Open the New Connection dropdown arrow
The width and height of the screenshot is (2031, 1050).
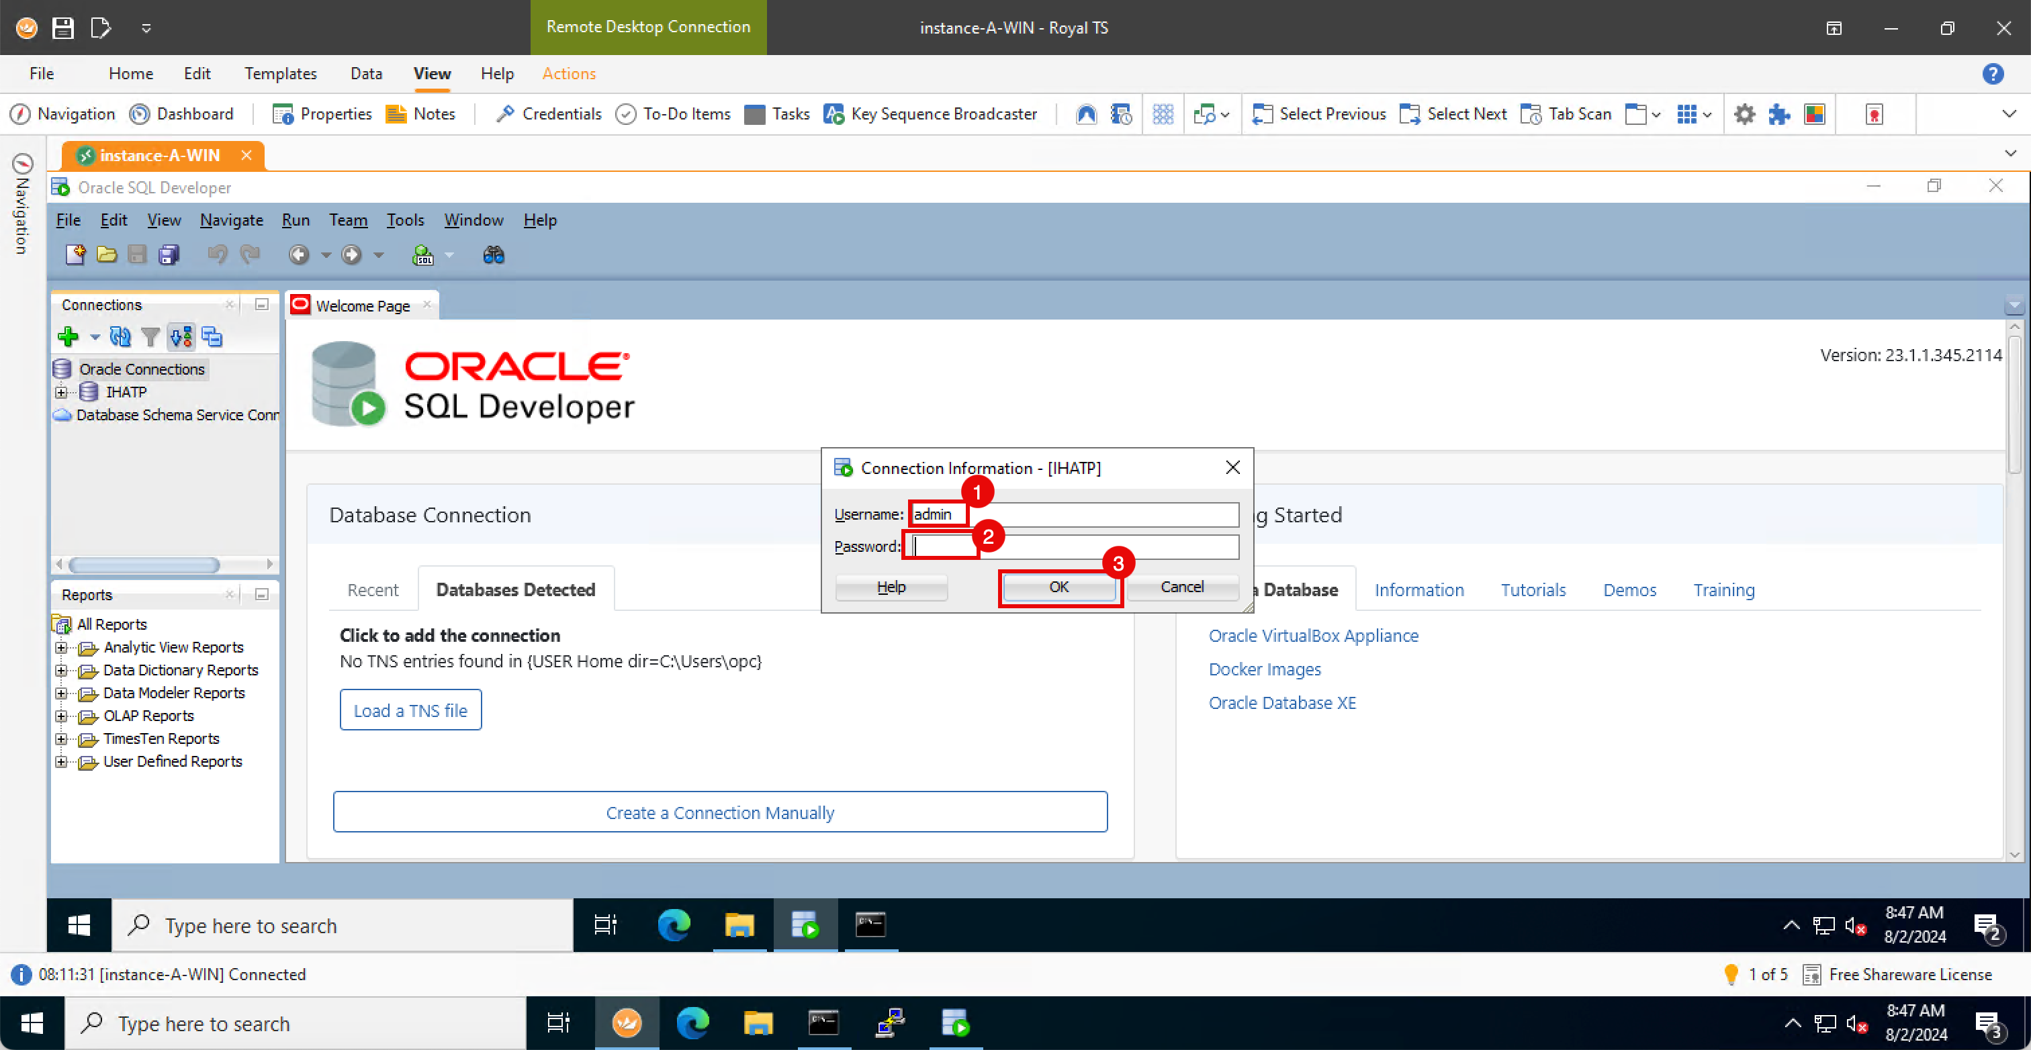(x=95, y=338)
